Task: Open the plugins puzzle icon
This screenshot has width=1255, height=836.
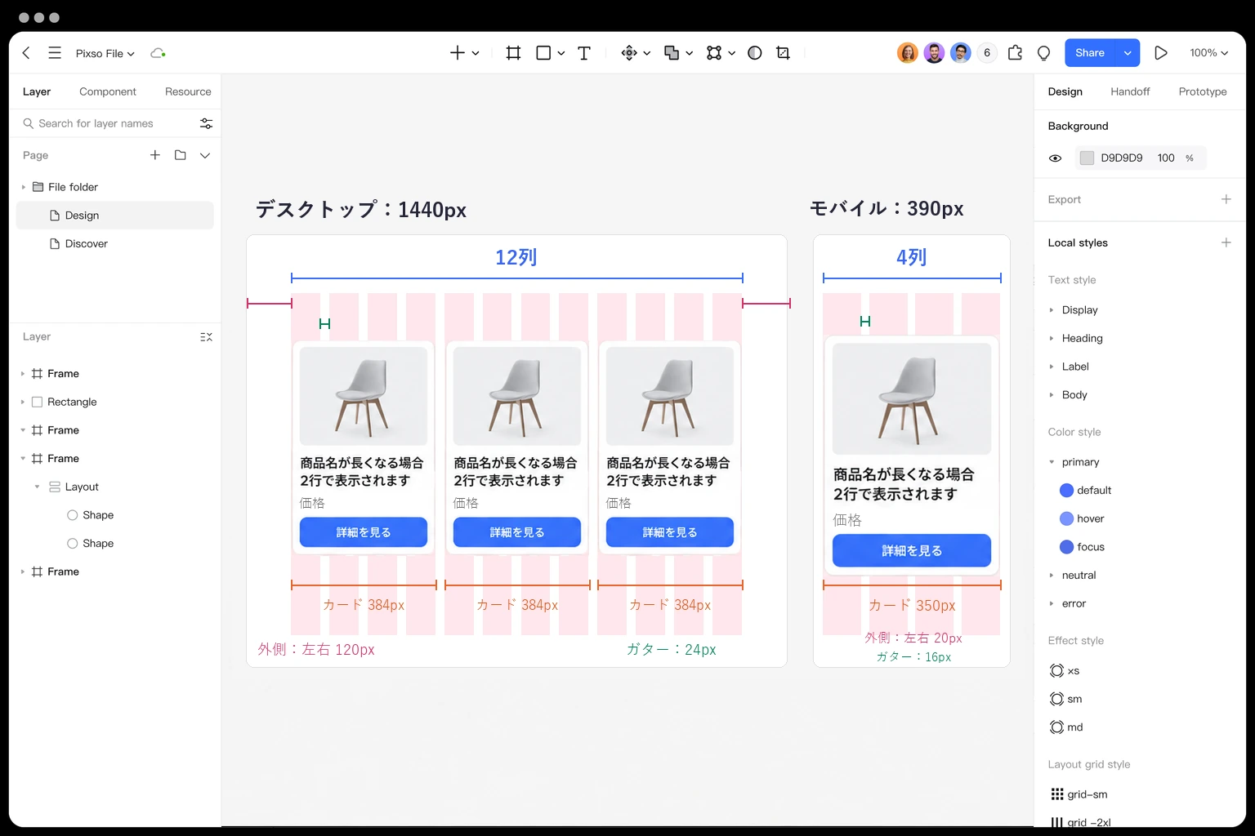Action: click(x=1015, y=53)
